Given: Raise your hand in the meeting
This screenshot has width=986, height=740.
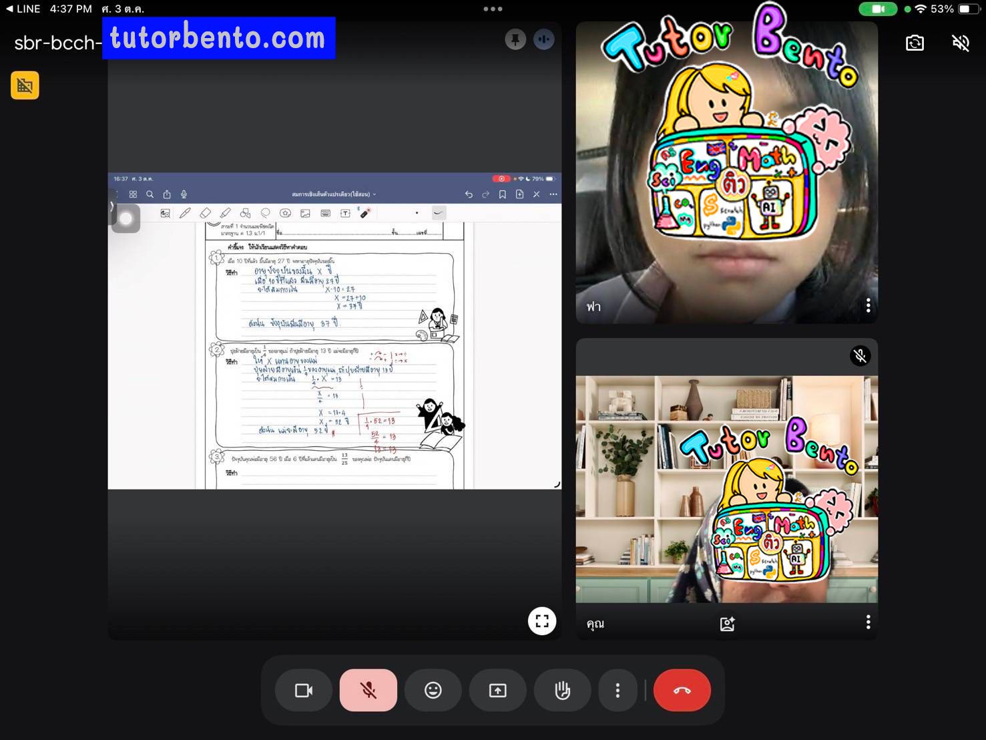Looking at the screenshot, I should (x=562, y=691).
